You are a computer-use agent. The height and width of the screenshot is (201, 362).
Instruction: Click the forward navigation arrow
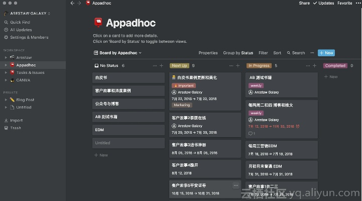coord(79,3)
